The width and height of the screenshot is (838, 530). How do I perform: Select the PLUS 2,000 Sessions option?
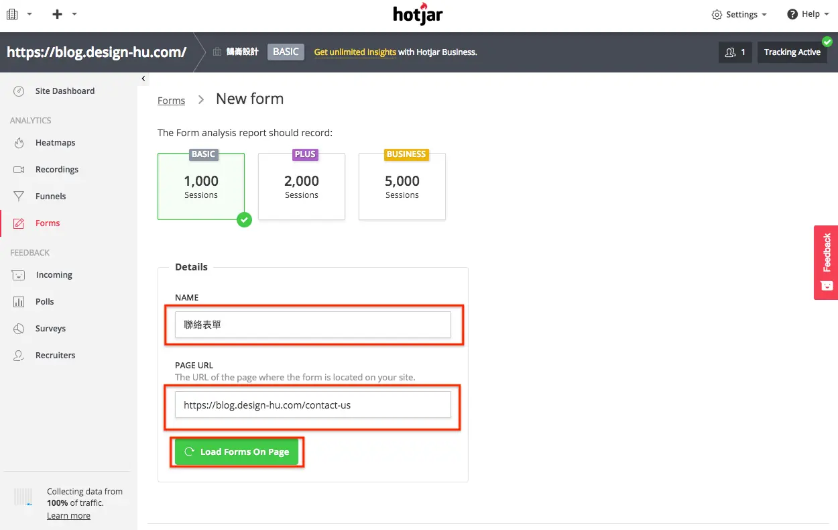[302, 187]
